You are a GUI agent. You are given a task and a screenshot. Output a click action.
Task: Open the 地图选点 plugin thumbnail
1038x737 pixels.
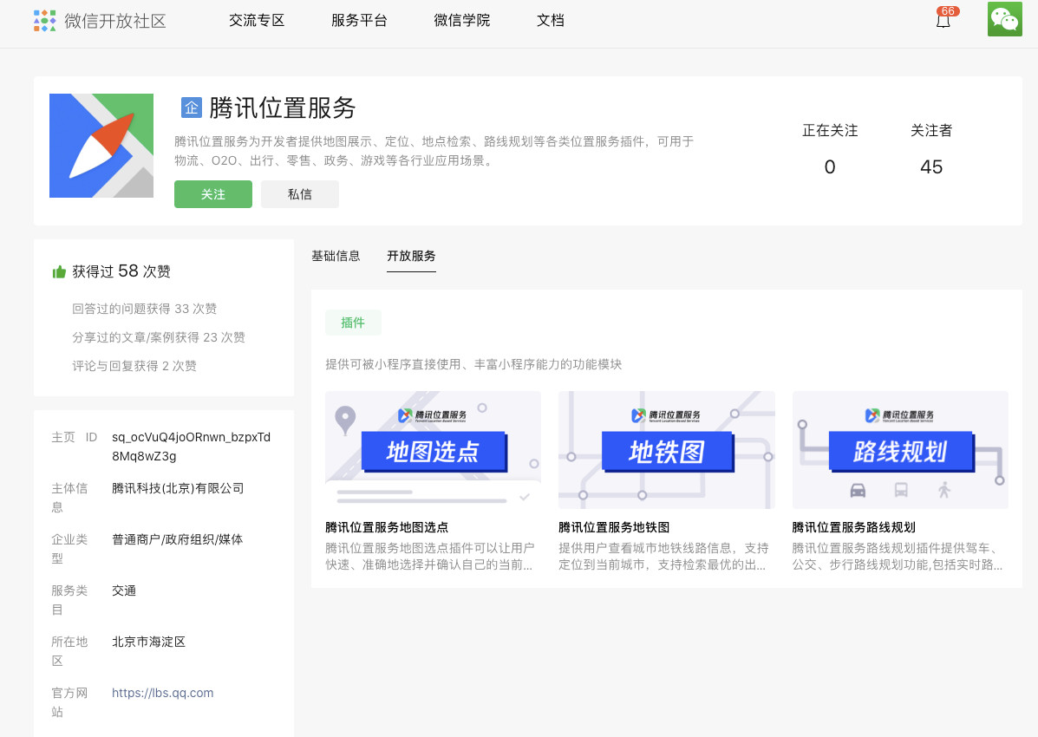coord(433,450)
